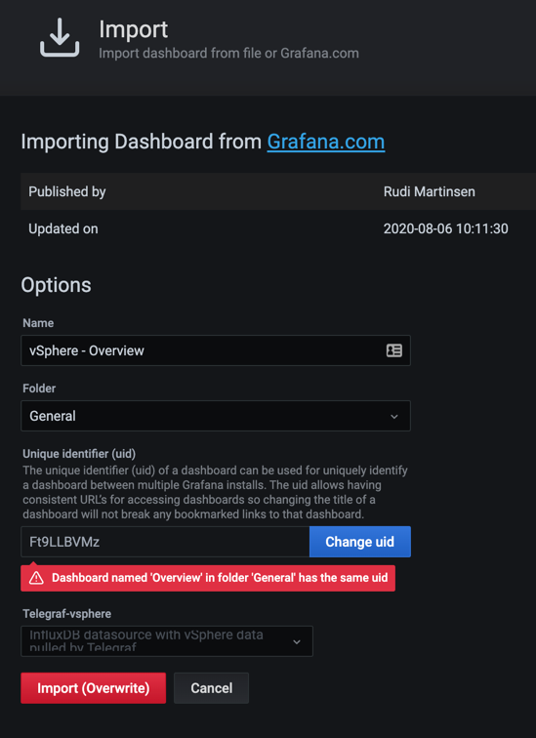The image size is (536, 738).
Task: Click the Import download icon in header
Action: click(60, 38)
